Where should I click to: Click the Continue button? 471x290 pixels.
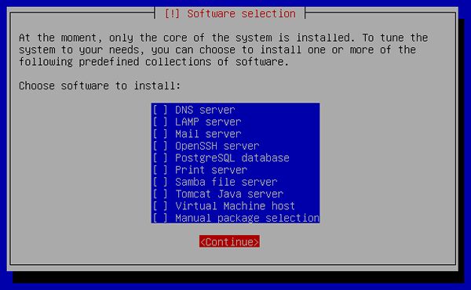tap(229, 241)
